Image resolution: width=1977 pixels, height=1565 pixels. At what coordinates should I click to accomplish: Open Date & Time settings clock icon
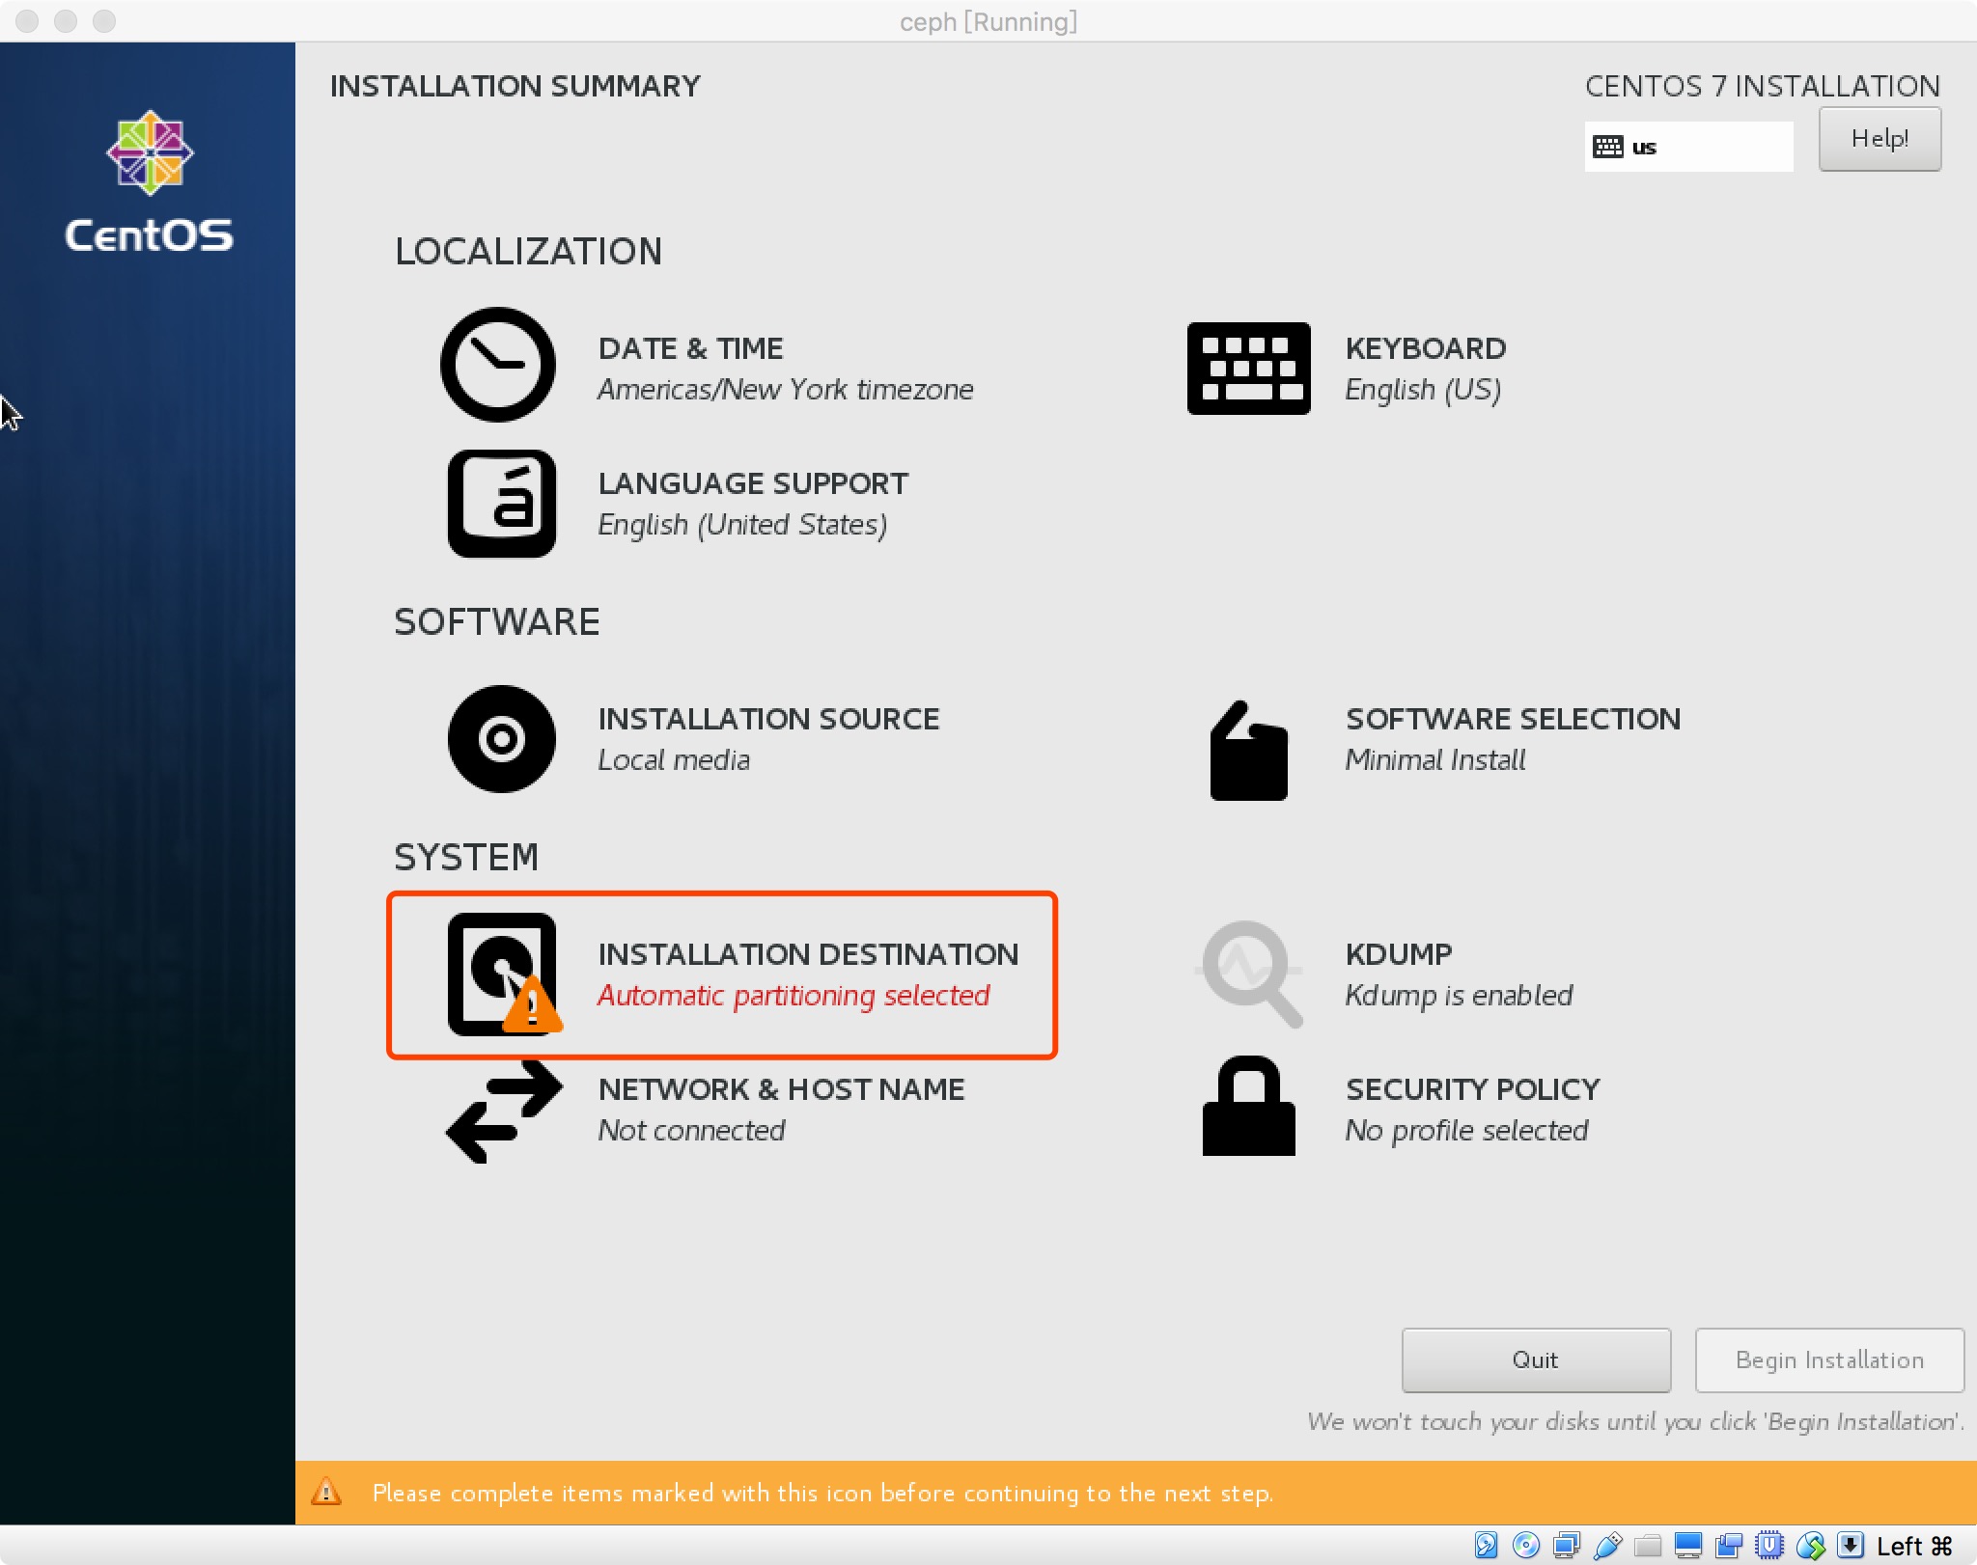pos(498,365)
